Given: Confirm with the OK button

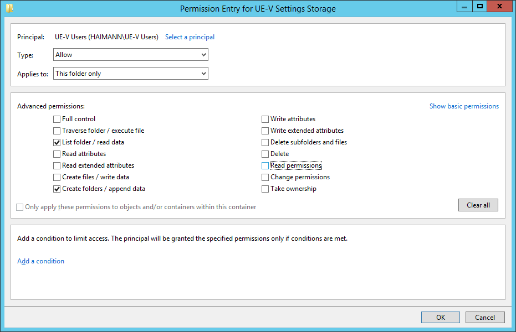Looking at the screenshot, I should click(441, 317).
